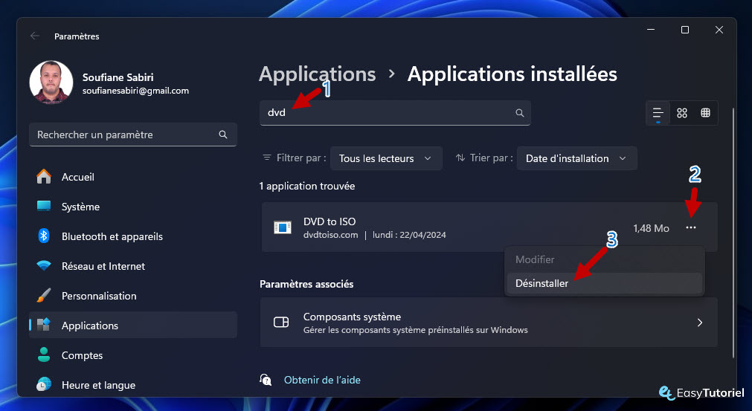Click the DVD to ISO app name
The height and width of the screenshot is (411, 752).
(x=330, y=221)
